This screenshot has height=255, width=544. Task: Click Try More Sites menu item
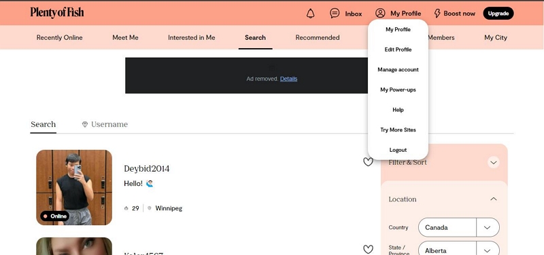click(398, 130)
